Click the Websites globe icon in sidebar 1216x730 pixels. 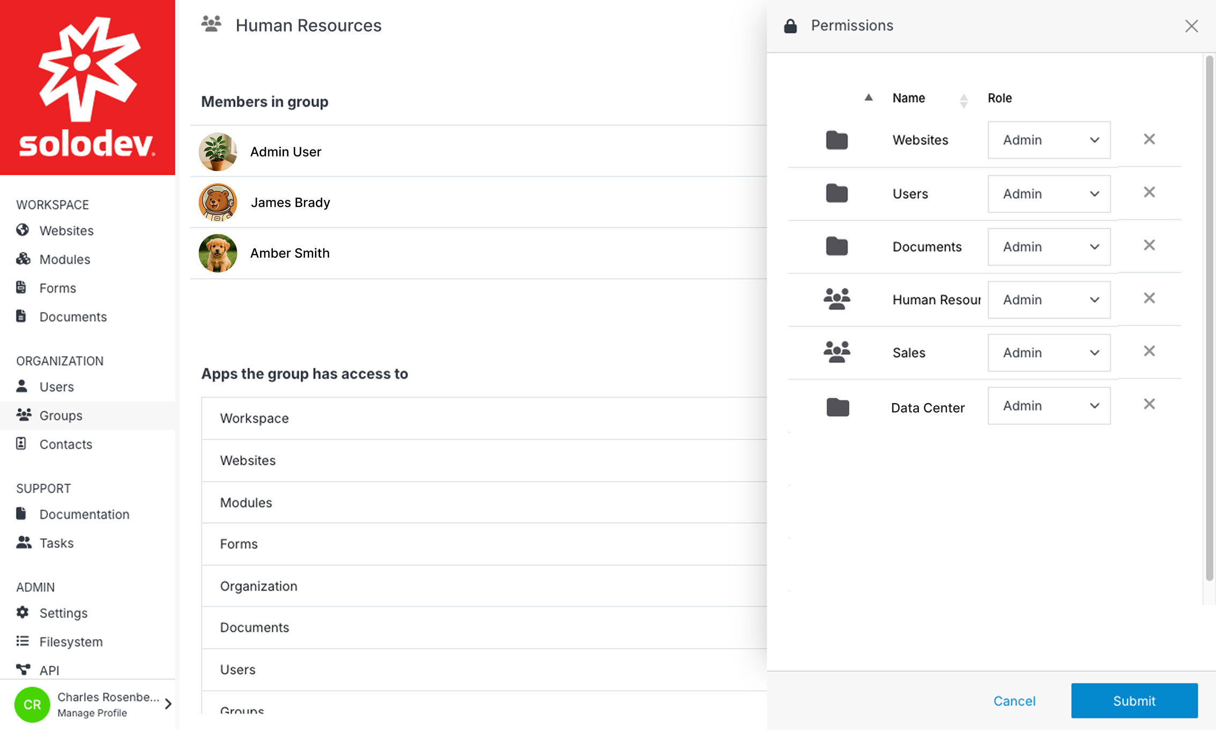[23, 230]
